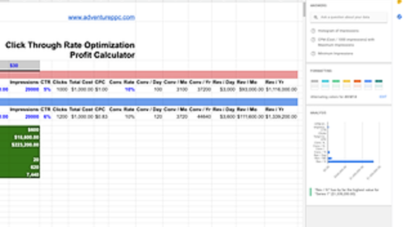
Task: Select Clicks header under the blue bar
Action: point(60,109)
